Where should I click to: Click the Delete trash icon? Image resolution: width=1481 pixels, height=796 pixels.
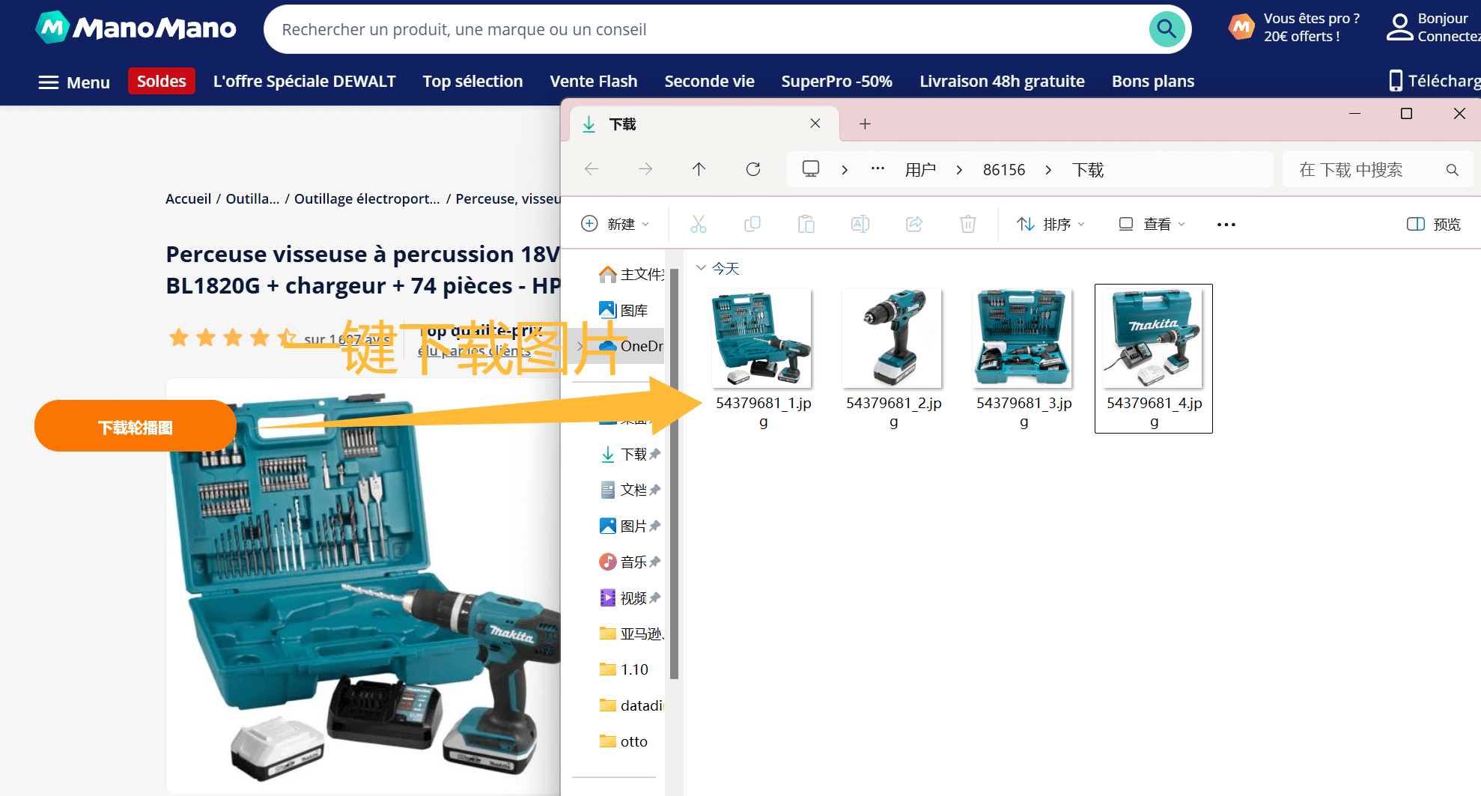pyautogui.click(x=968, y=224)
